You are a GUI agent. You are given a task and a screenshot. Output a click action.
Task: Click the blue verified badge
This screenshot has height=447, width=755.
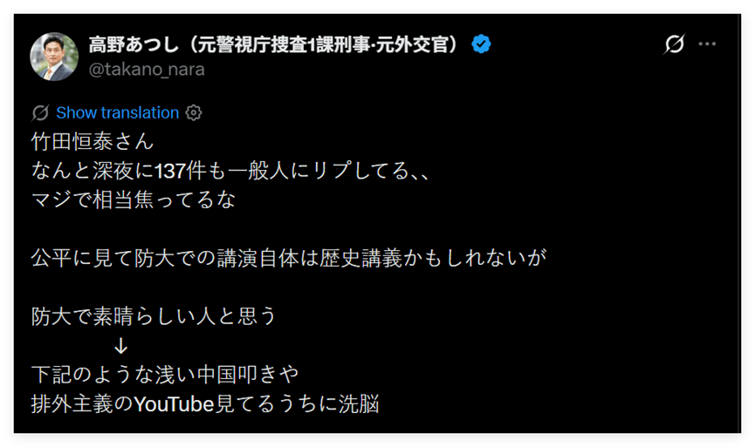481,44
